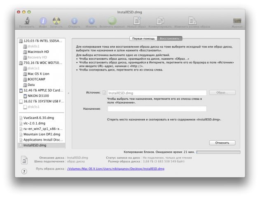Open help with the question mark button
This screenshot has width=260, height=198.
24,171
